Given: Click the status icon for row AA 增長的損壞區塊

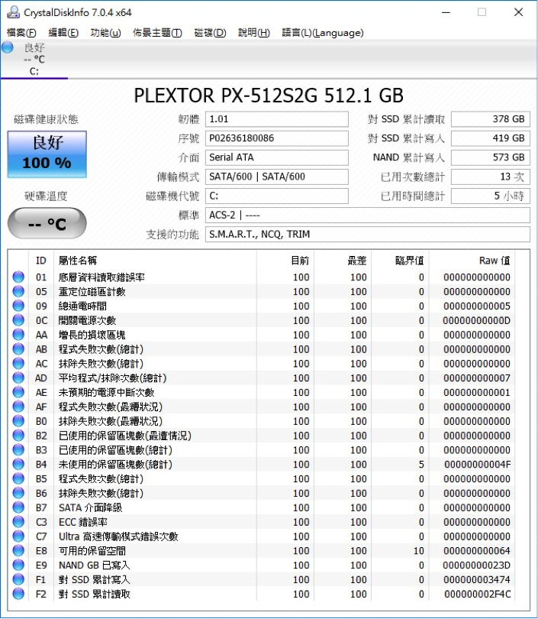Looking at the screenshot, I should (18, 335).
